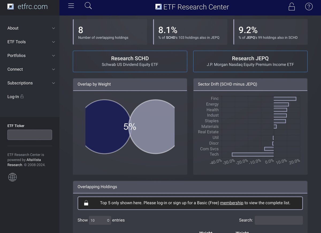Click the etfrc.com logo icon

(x=11, y=7)
